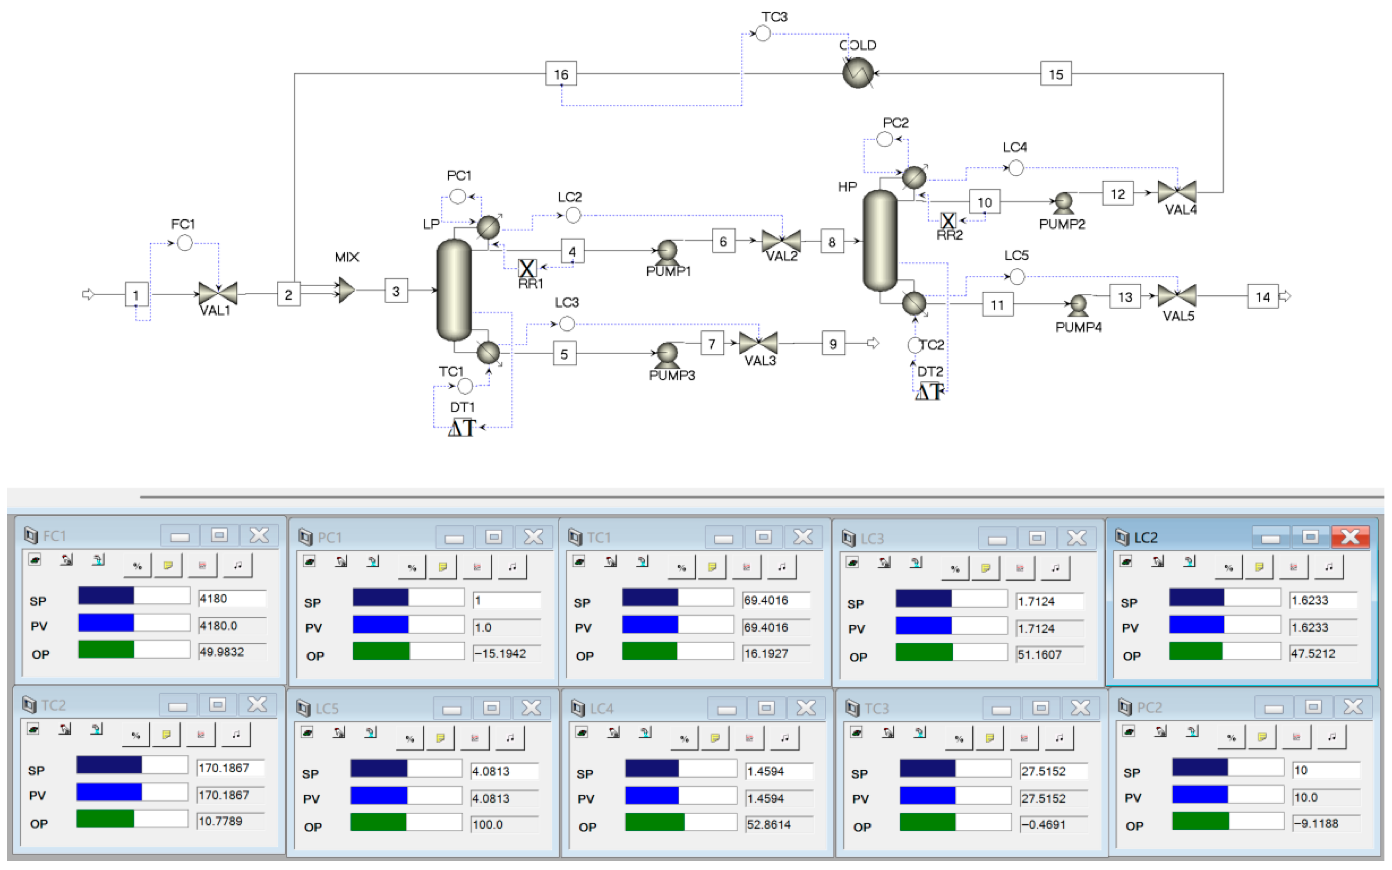Open the yellow Configure icon on LC2
Image resolution: width=1392 pixels, height=870 pixels.
[x=1259, y=568]
